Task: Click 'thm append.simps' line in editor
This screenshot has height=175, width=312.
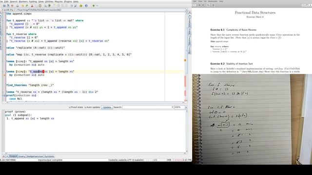Action: point(19,14)
